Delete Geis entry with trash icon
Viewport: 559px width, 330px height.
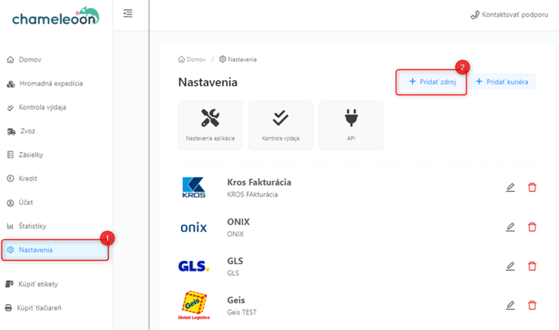pos(532,306)
